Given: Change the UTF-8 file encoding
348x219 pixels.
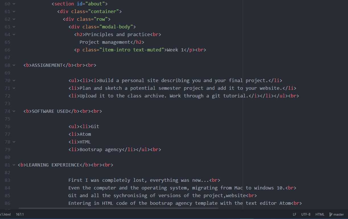Looking at the screenshot, I should point(306,214).
